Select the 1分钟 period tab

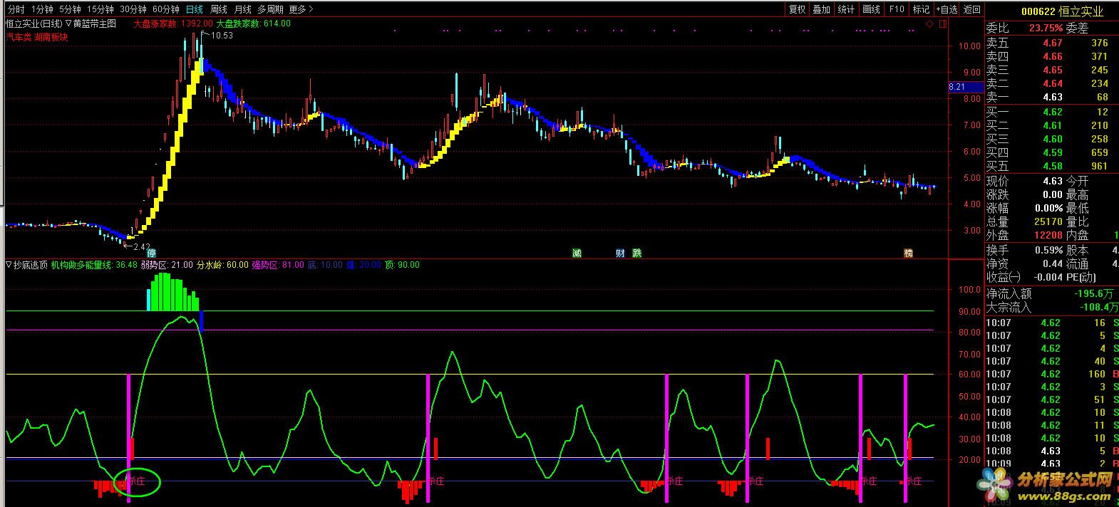click(43, 9)
